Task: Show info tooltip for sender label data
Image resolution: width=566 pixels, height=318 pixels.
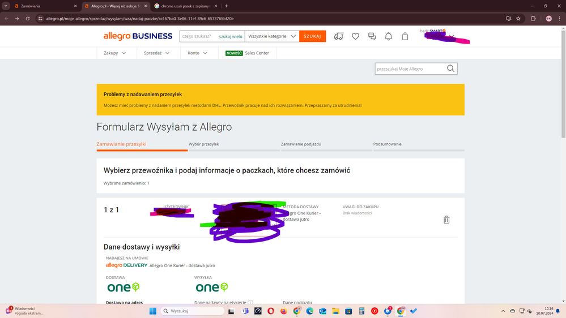Action: click(x=250, y=303)
